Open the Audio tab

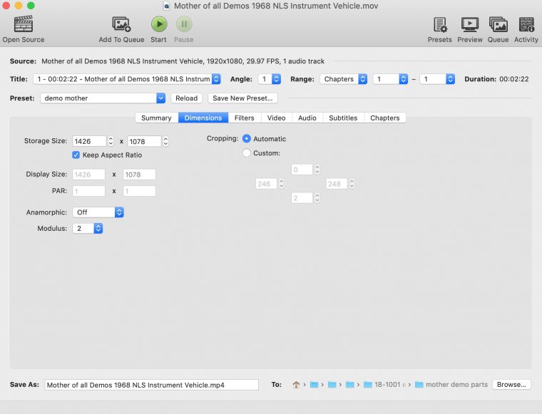coord(307,118)
